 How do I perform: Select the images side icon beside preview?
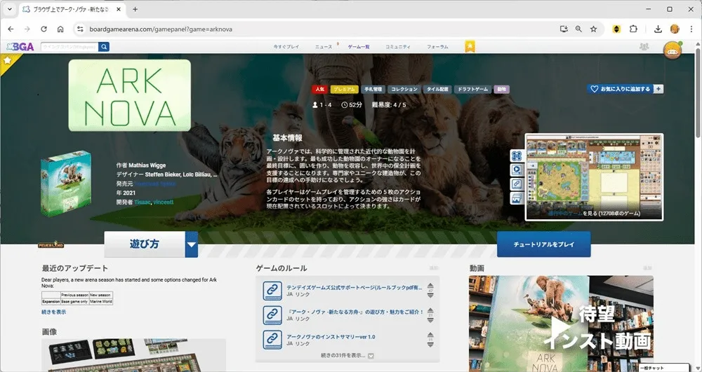[x=517, y=198]
